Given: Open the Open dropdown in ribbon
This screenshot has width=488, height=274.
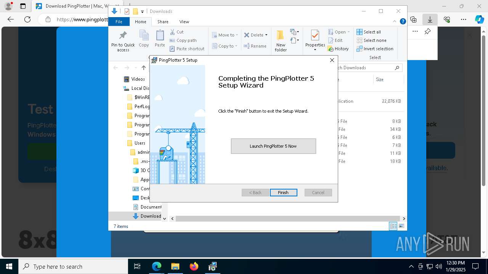Looking at the screenshot, I should click(339, 32).
